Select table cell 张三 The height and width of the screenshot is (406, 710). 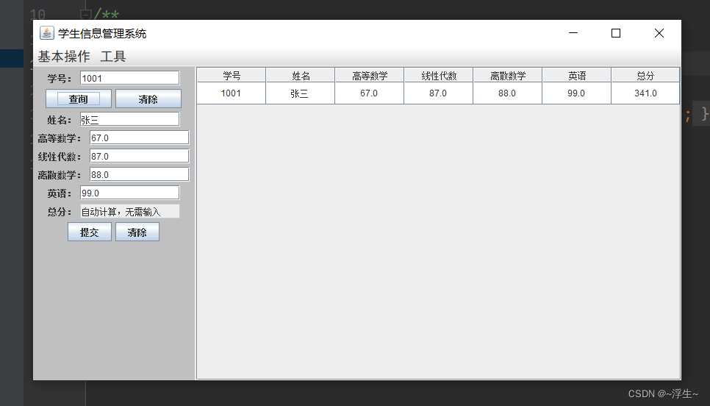point(300,93)
